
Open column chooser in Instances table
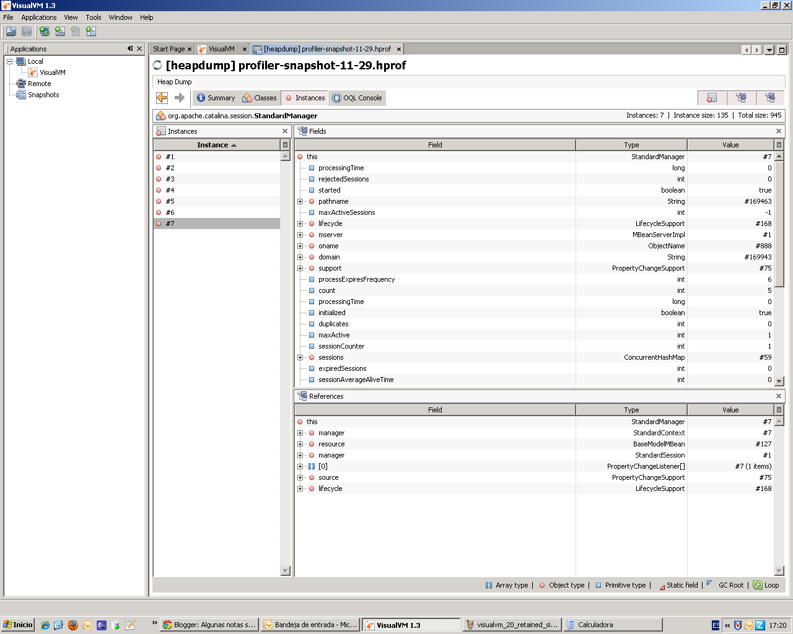pos(285,145)
